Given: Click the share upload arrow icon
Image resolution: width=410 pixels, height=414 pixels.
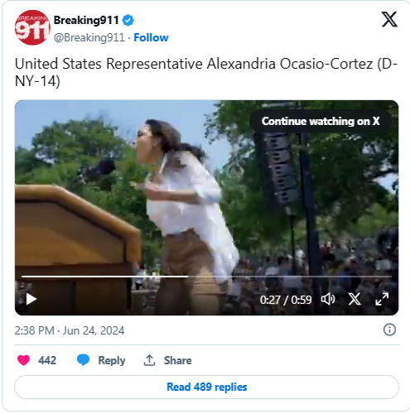Looking at the screenshot, I should coord(149,360).
